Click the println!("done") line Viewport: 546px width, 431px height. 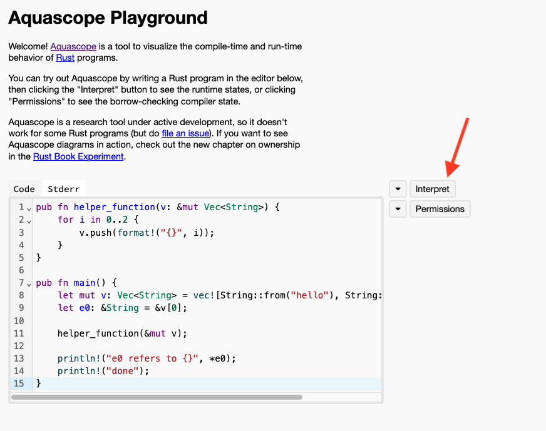(x=104, y=371)
